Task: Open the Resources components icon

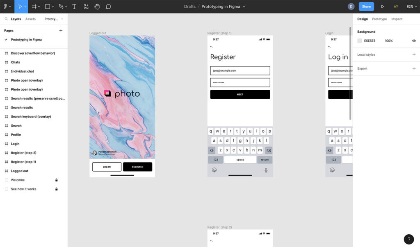Action: pyautogui.click(x=86, y=7)
